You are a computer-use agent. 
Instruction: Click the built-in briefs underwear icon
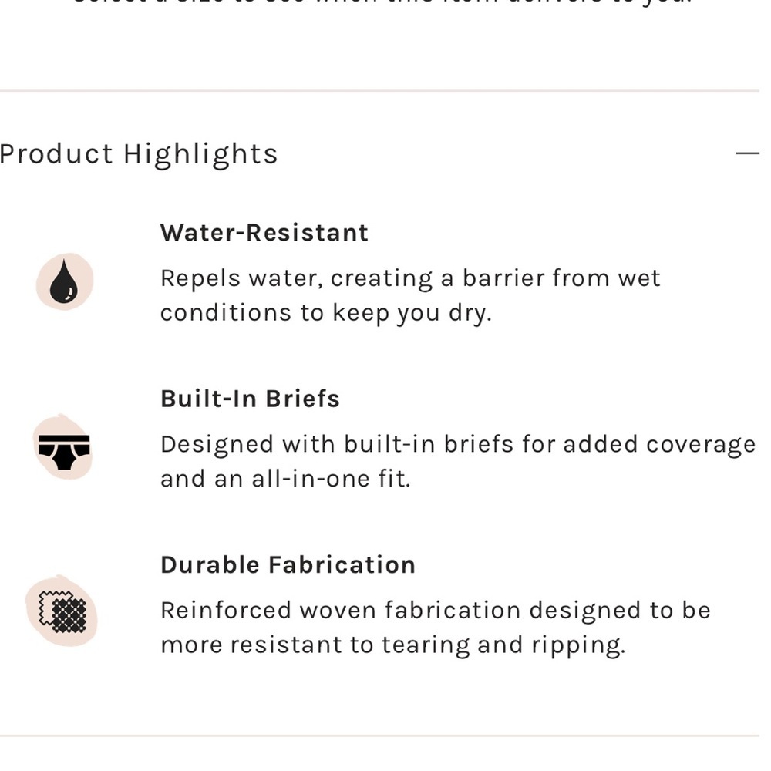click(64, 448)
